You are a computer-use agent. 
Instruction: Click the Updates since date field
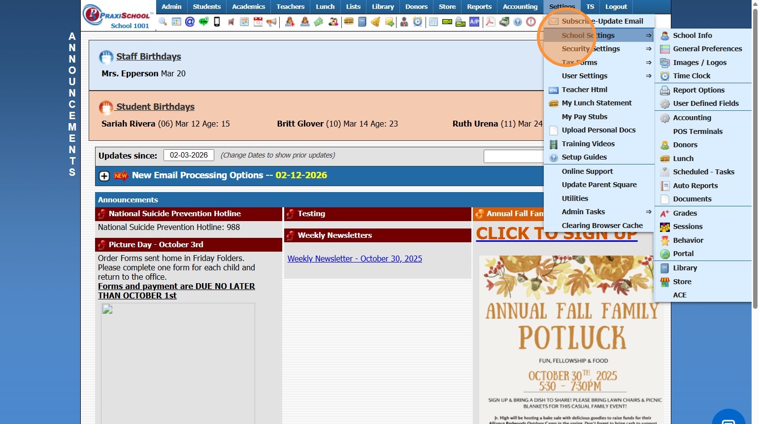(189, 155)
